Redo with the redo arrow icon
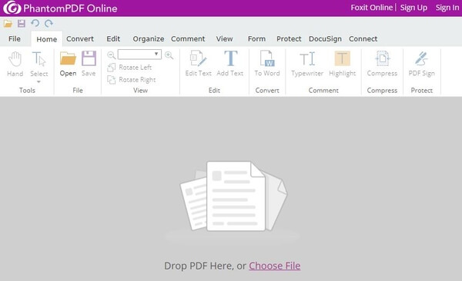 click(49, 23)
